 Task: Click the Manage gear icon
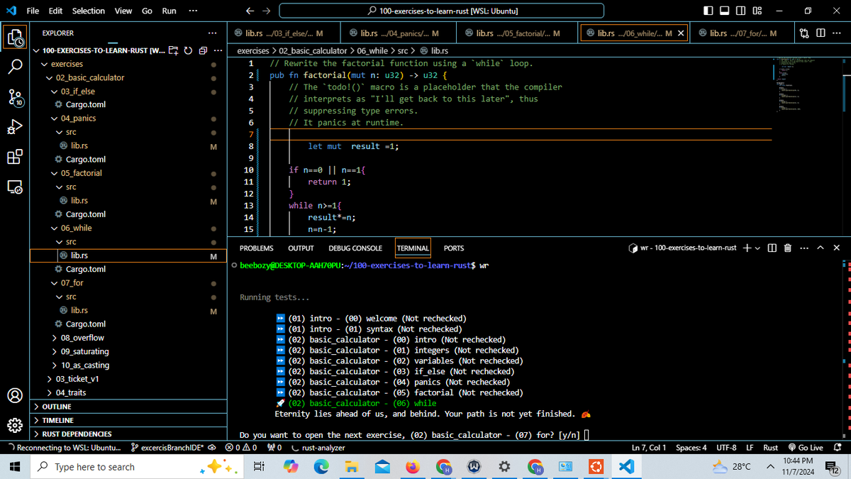click(x=15, y=425)
